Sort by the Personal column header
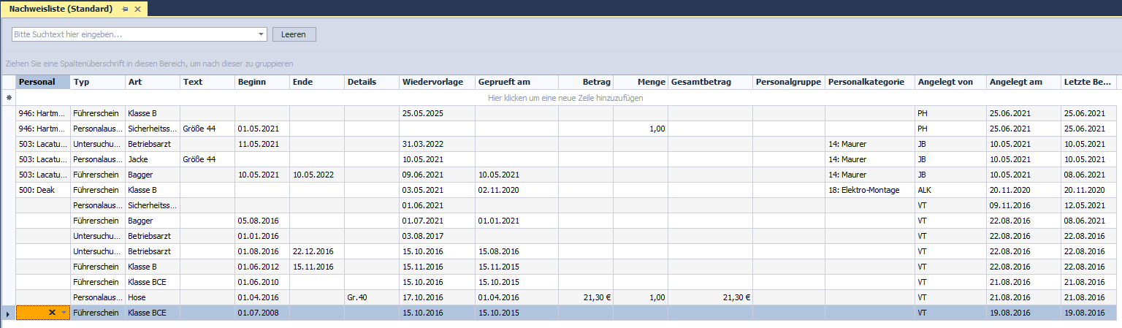Viewport: 1122px width, 328px height. pos(42,82)
